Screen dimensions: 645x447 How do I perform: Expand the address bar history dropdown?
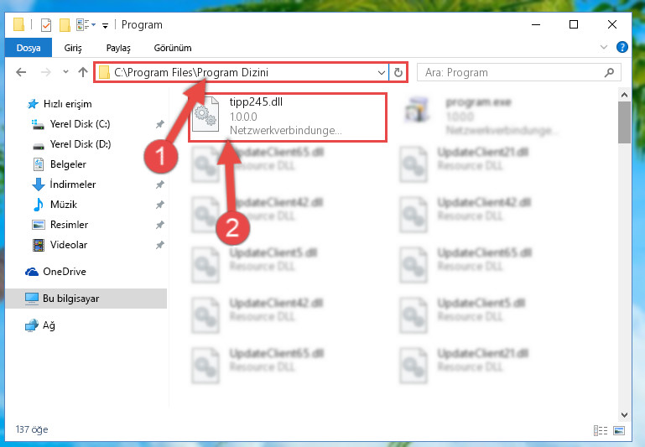pos(382,73)
